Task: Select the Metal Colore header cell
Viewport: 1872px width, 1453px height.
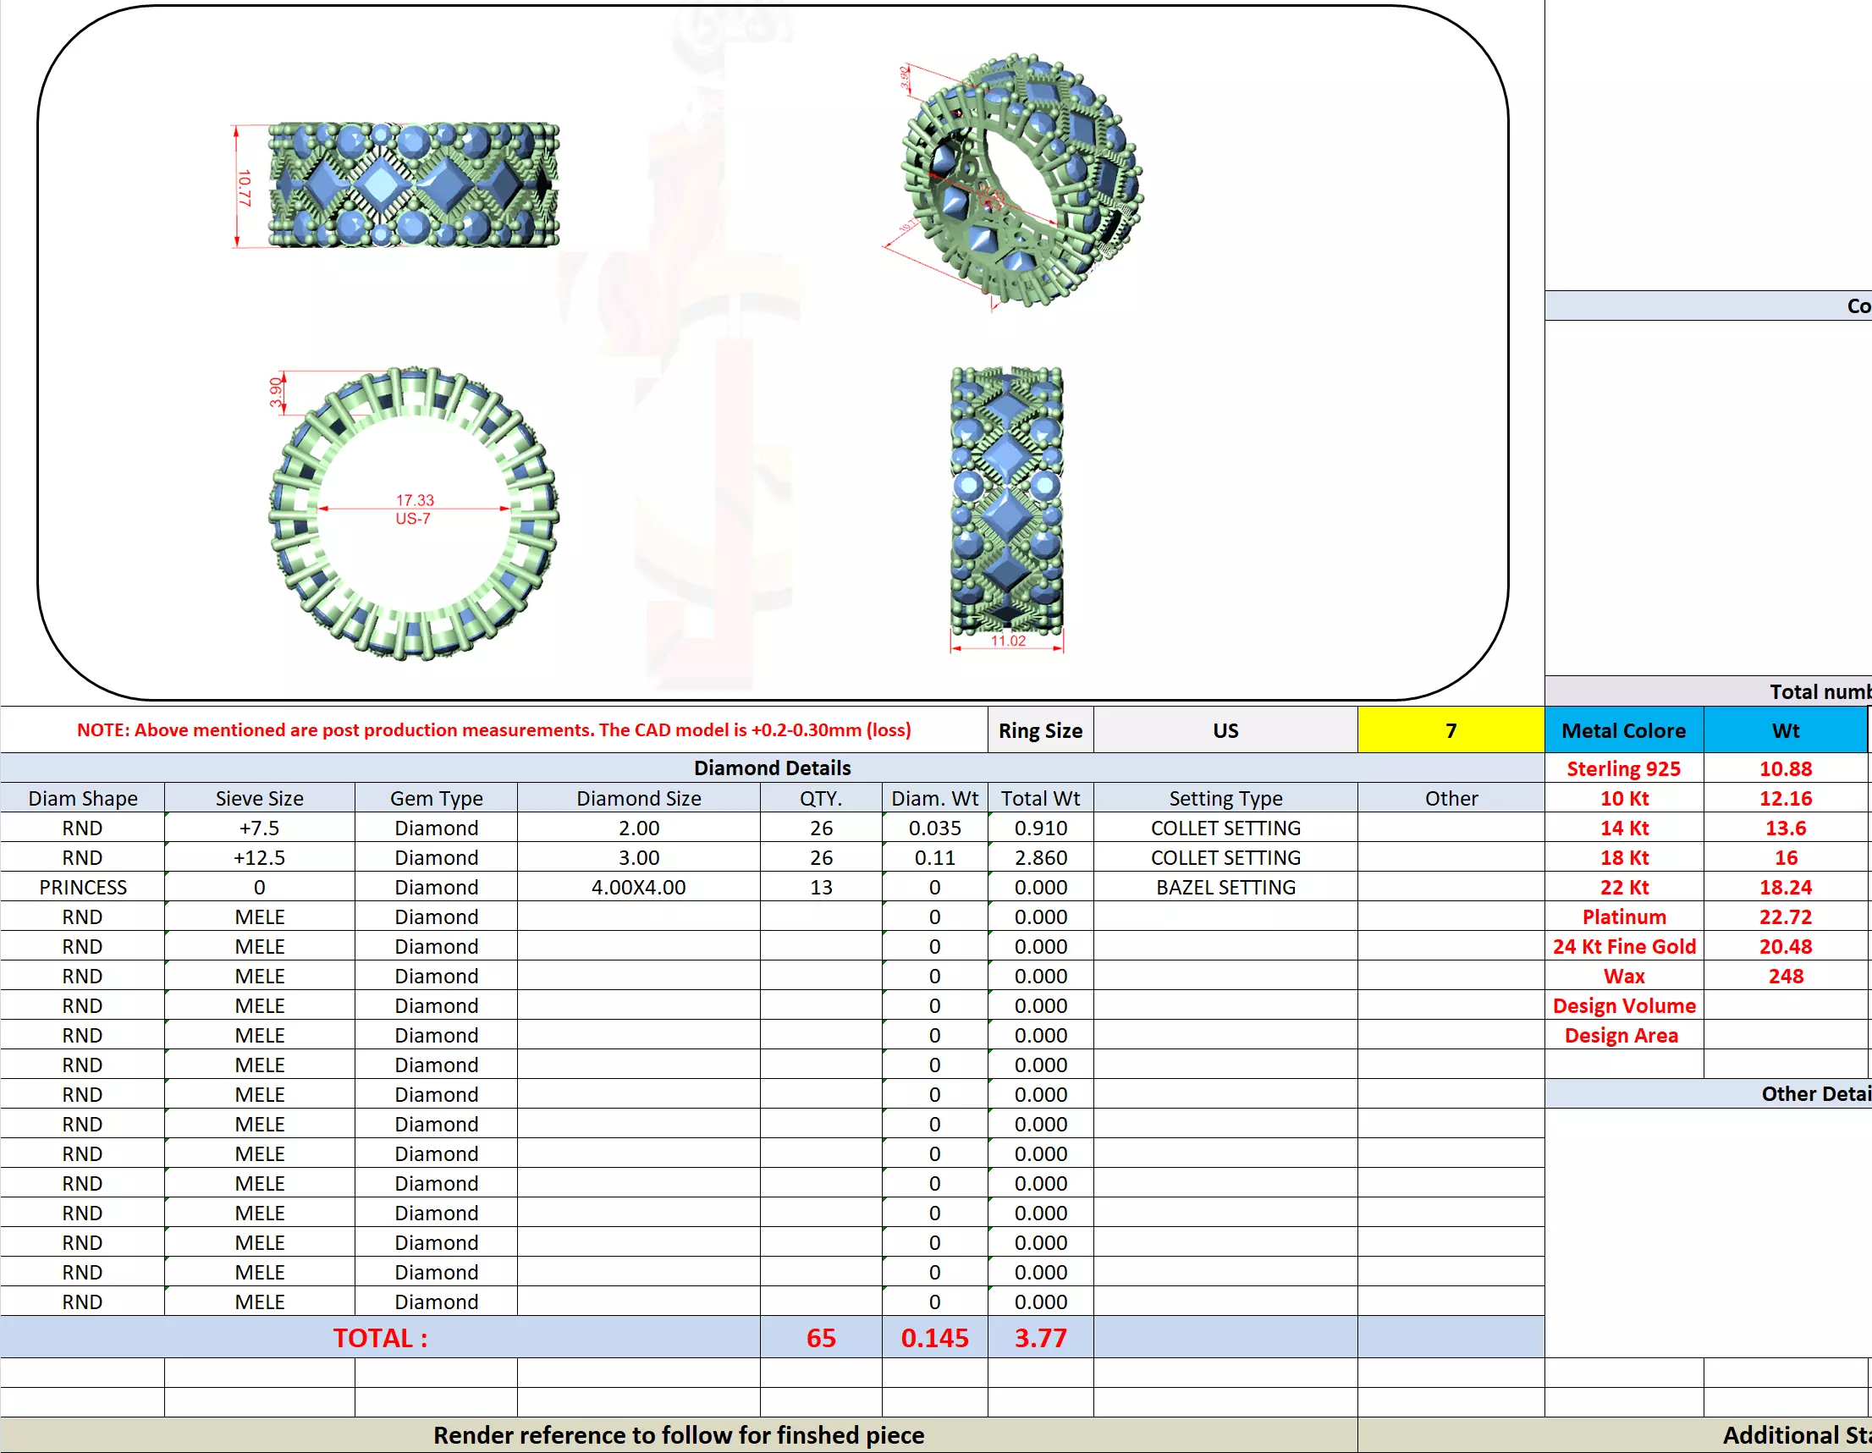Action: 1623,730
